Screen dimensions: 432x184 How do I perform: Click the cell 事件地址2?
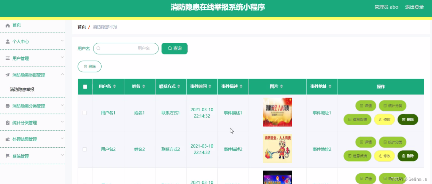point(322,149)
